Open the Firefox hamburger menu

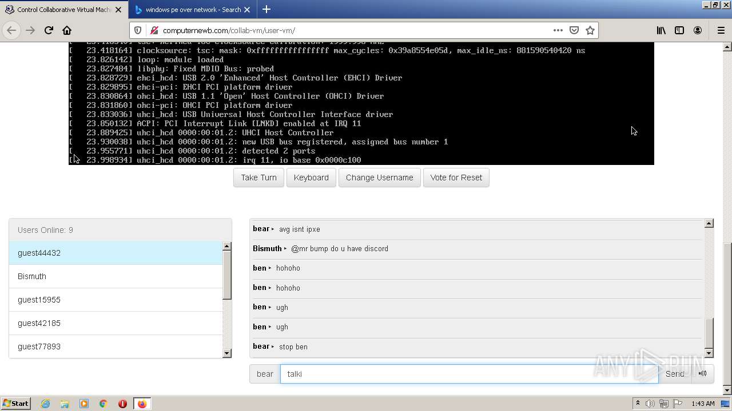click(721, 30)
